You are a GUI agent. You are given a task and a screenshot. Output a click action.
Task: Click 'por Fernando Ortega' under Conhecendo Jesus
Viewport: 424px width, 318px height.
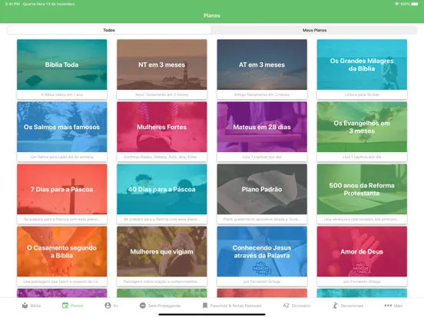coord(262,281)
